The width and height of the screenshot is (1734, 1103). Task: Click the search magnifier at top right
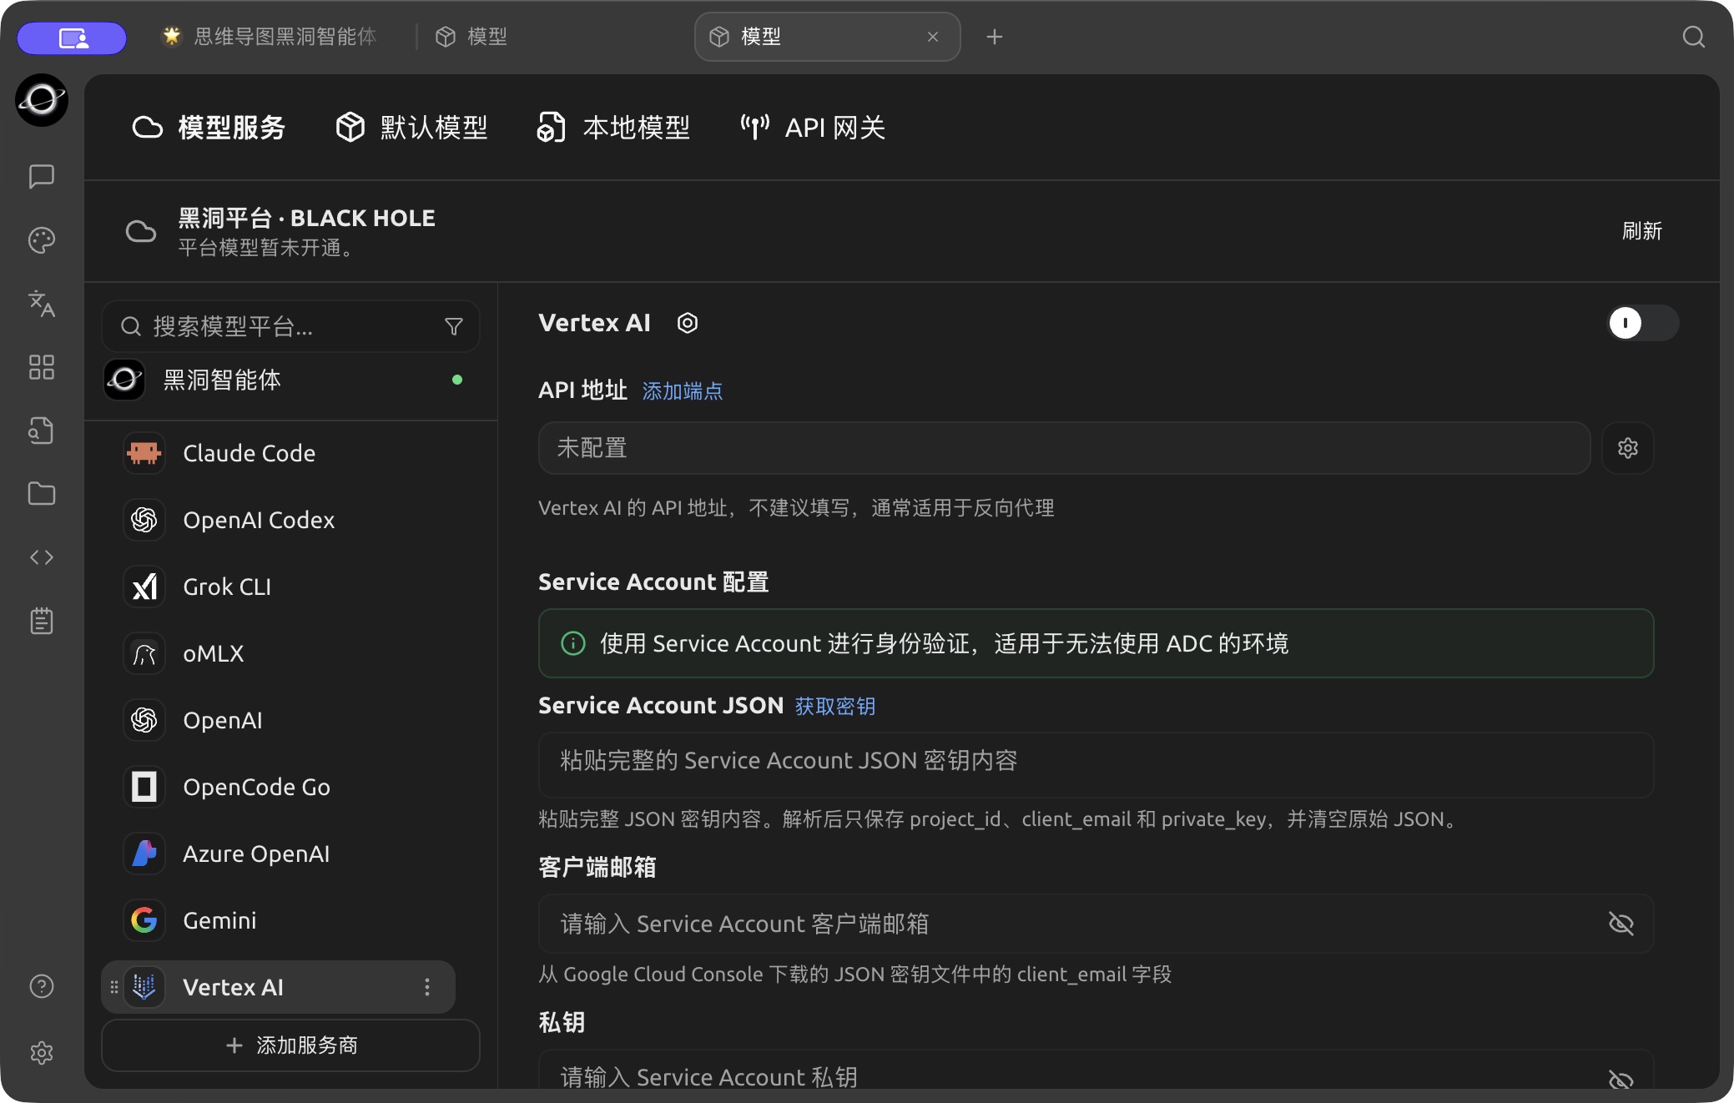(1694, 37)
